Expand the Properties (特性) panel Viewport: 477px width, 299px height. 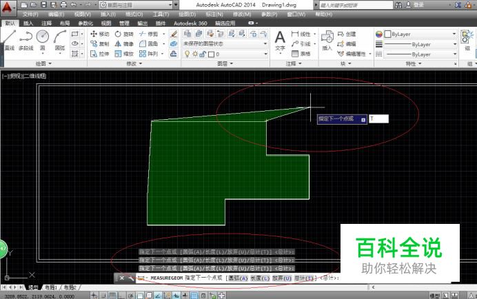414,63
